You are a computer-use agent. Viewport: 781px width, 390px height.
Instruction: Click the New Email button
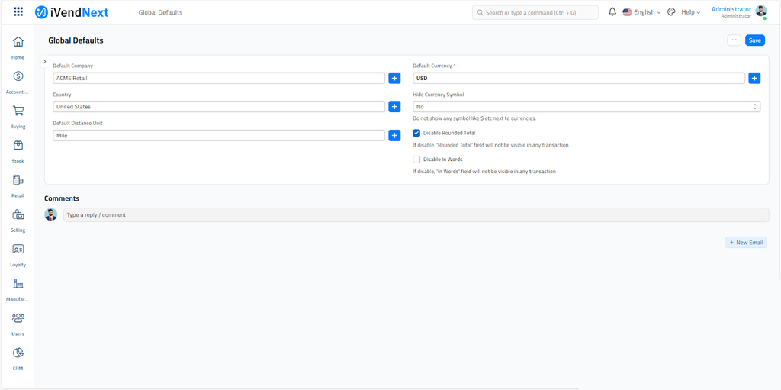[x=746, y=243]
